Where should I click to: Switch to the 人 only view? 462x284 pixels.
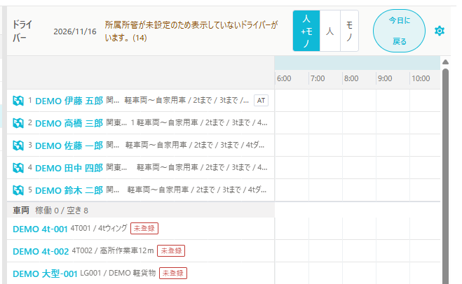pos(330,31)
